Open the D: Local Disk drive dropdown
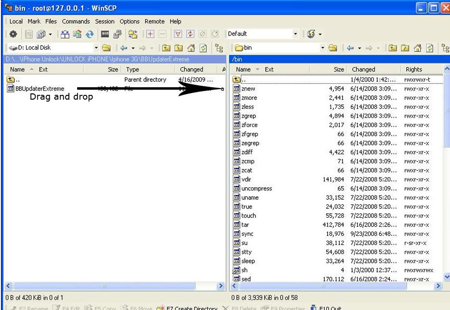Image resolution: width=450 pixels, height=310 pixels. (x=96, y=48)
